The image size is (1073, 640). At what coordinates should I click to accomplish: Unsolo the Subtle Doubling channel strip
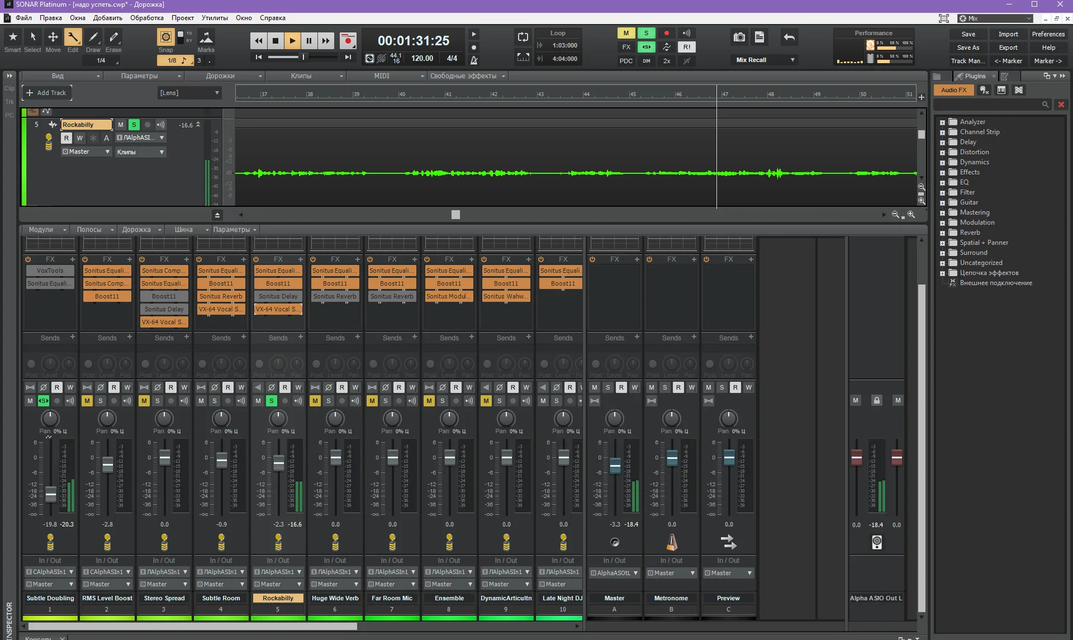point(44,401)
